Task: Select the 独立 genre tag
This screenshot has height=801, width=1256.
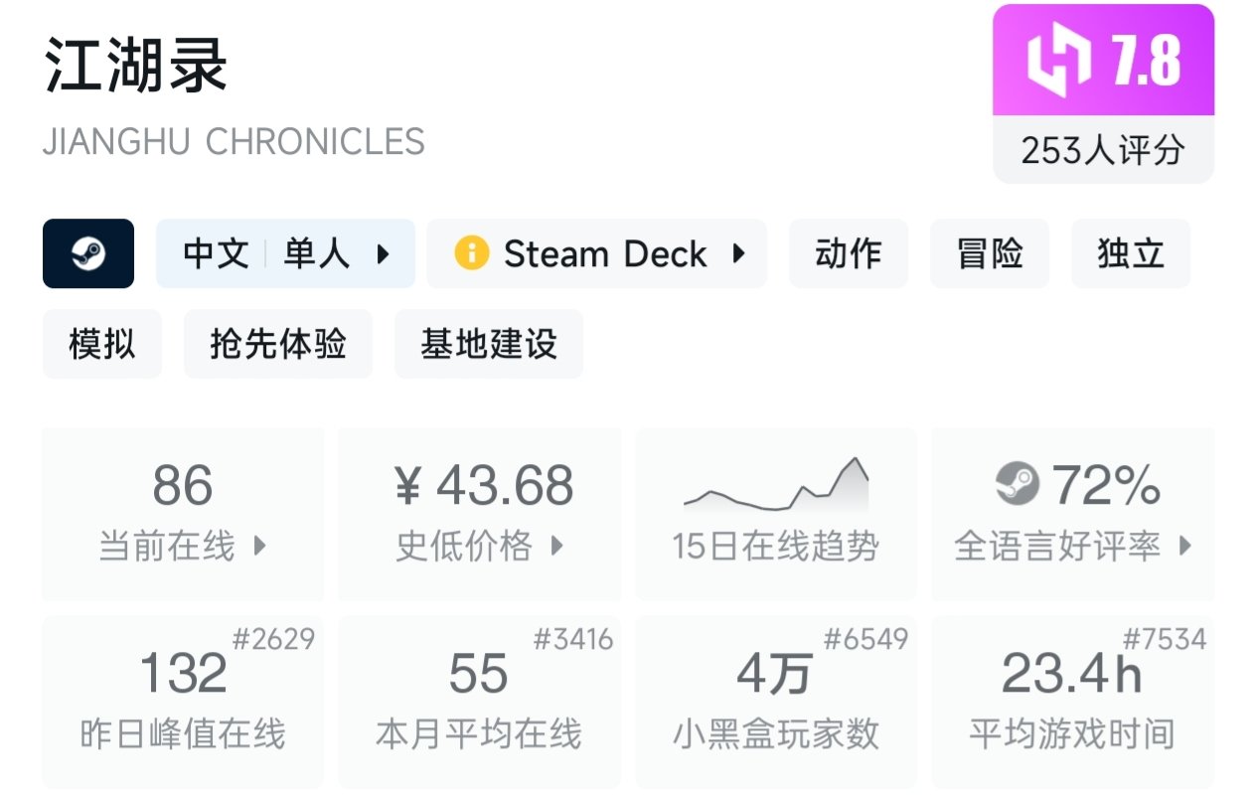Action: coord(1130,254)
